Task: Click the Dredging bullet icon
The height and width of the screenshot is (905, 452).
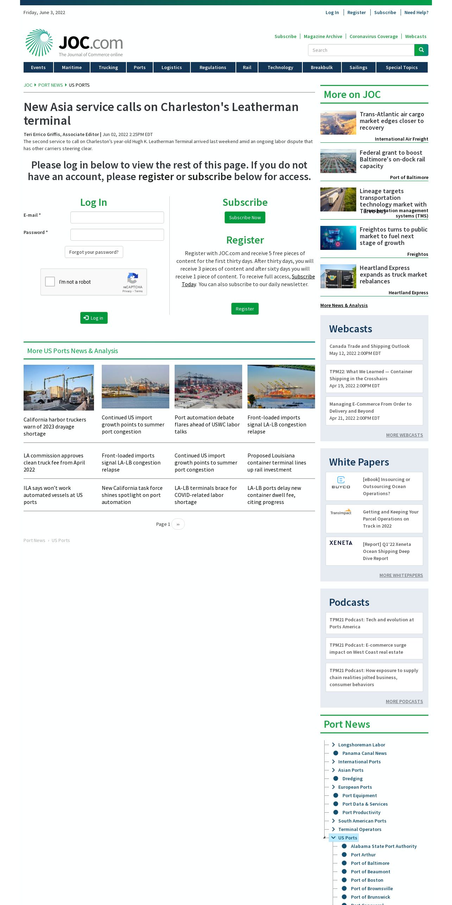Action: 336,778
